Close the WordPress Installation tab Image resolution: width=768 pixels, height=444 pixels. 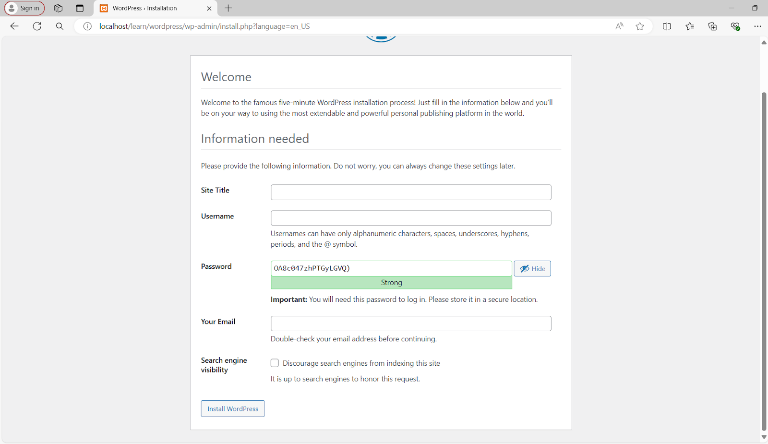click(x=209, y=8)
